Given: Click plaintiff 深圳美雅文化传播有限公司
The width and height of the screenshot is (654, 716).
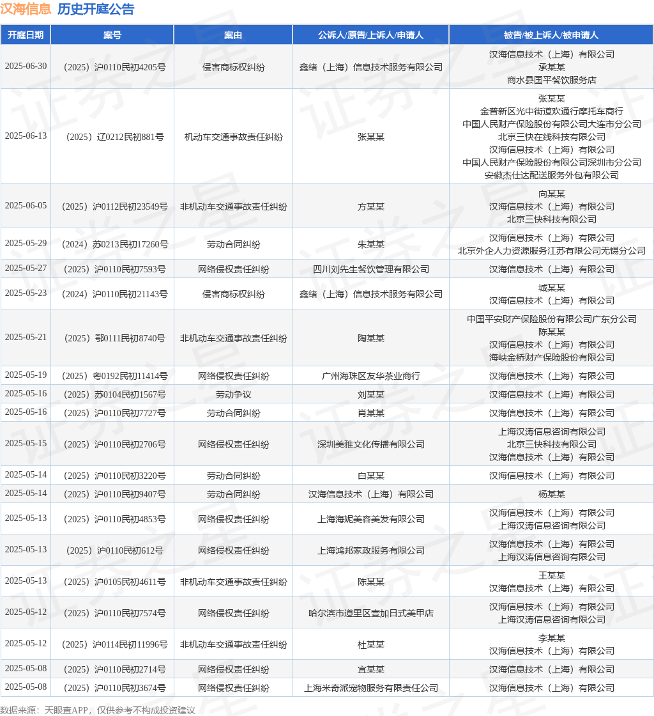Looking at the screenshot, I should (x=371, y=444).
